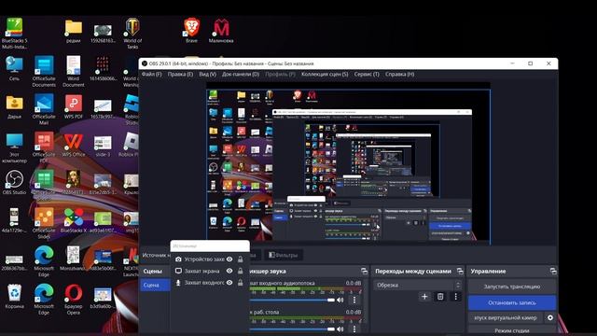Select OfficeSuite Mail desktop icon
Screen dimensions: 597x336
44,110
